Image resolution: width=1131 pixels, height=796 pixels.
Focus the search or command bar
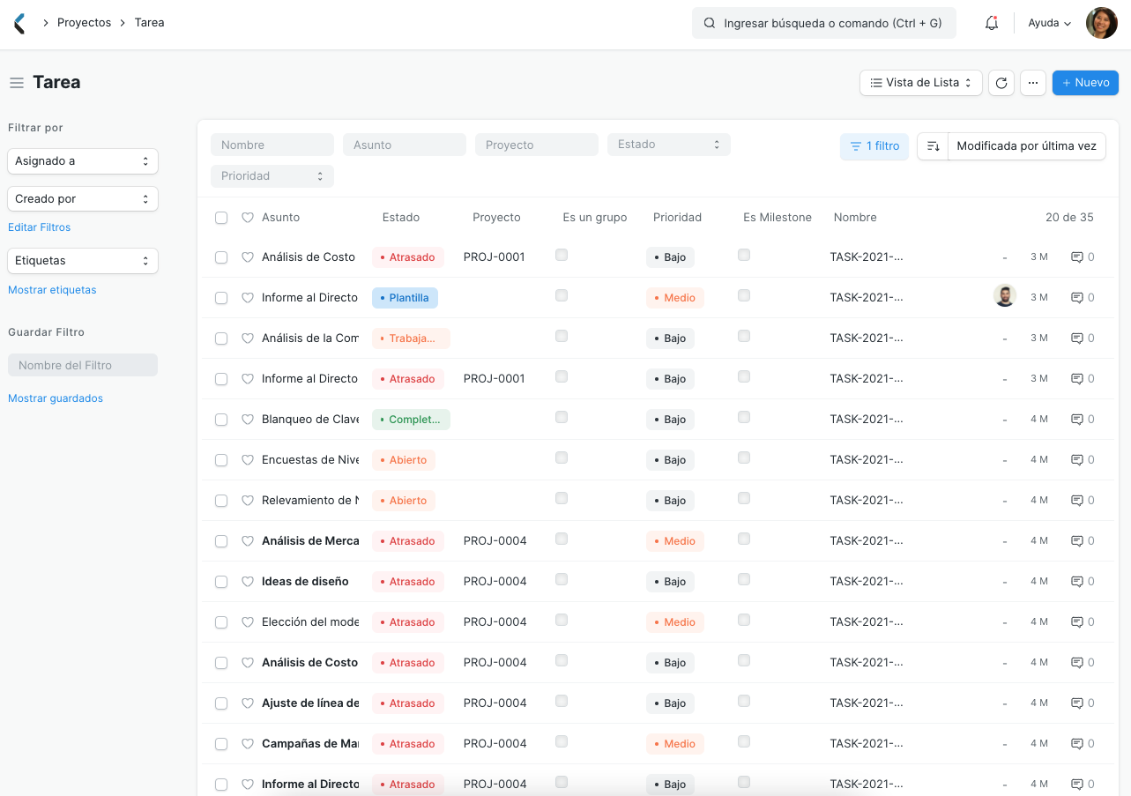click(x=824, y=24)
